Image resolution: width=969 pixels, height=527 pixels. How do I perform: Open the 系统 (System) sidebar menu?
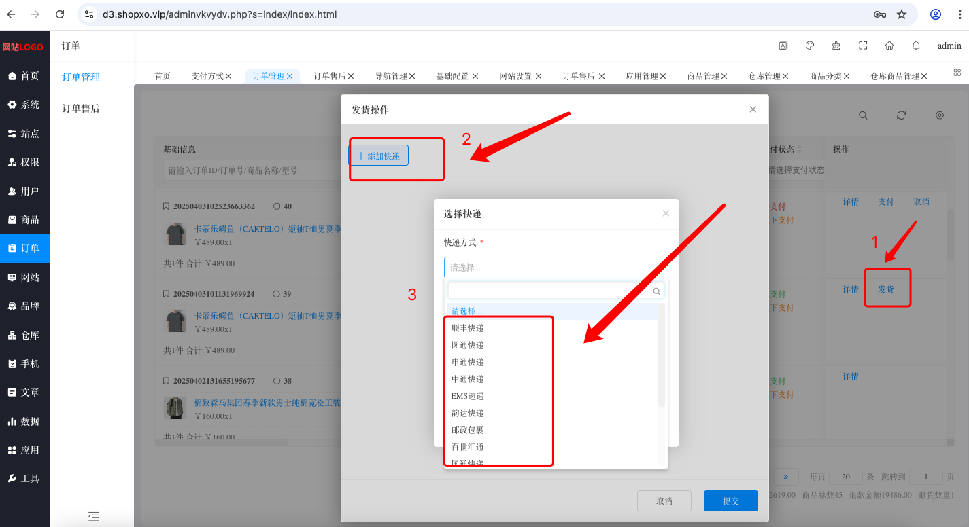(x=24, y=105)
